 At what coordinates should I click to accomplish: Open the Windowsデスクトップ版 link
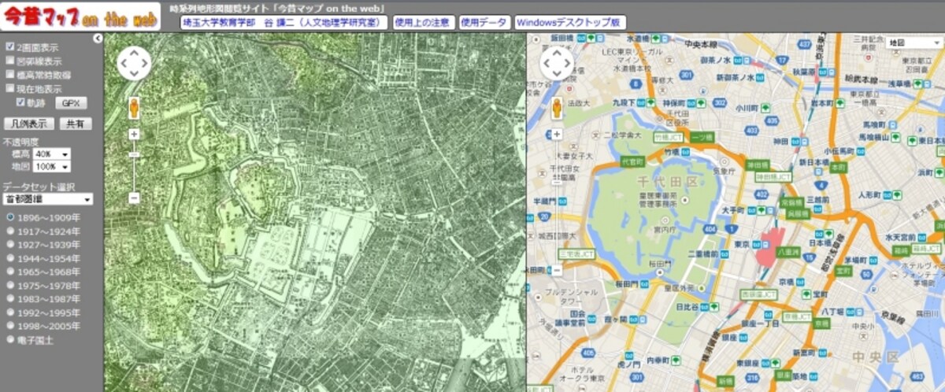[x=570, y=23]
